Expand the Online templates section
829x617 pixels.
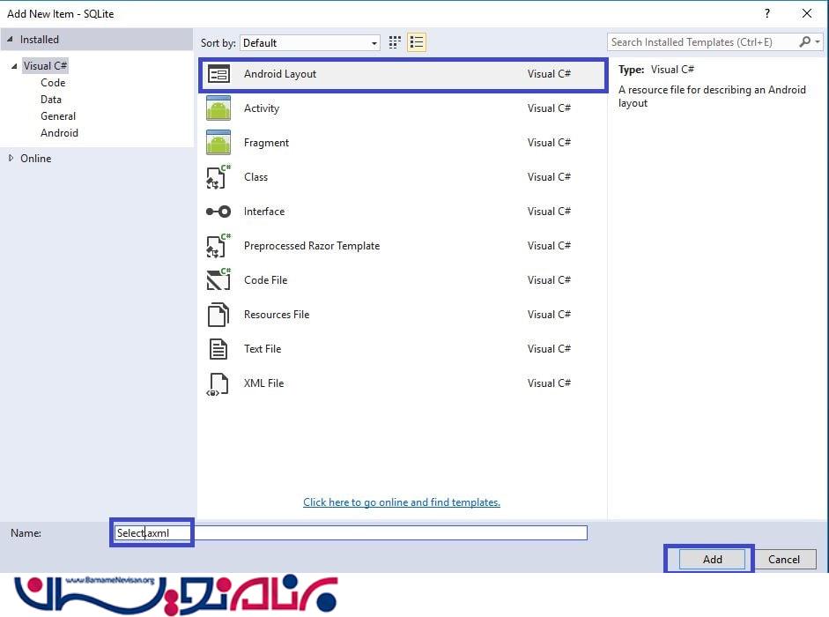[11, 159]
